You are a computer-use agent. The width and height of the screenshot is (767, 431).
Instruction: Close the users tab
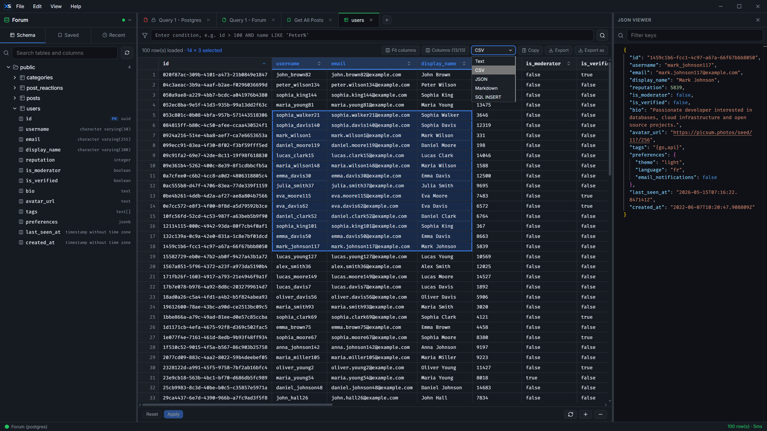(371, 20)
